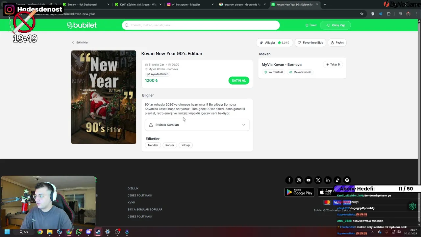Click the Alkışla applaud button
Screen dimensions: 421x237
[274, 42]
